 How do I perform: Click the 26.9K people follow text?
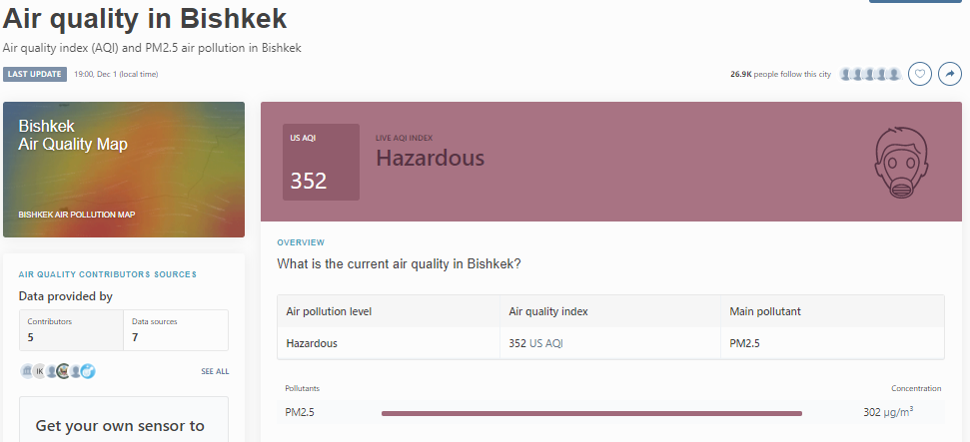780,74
